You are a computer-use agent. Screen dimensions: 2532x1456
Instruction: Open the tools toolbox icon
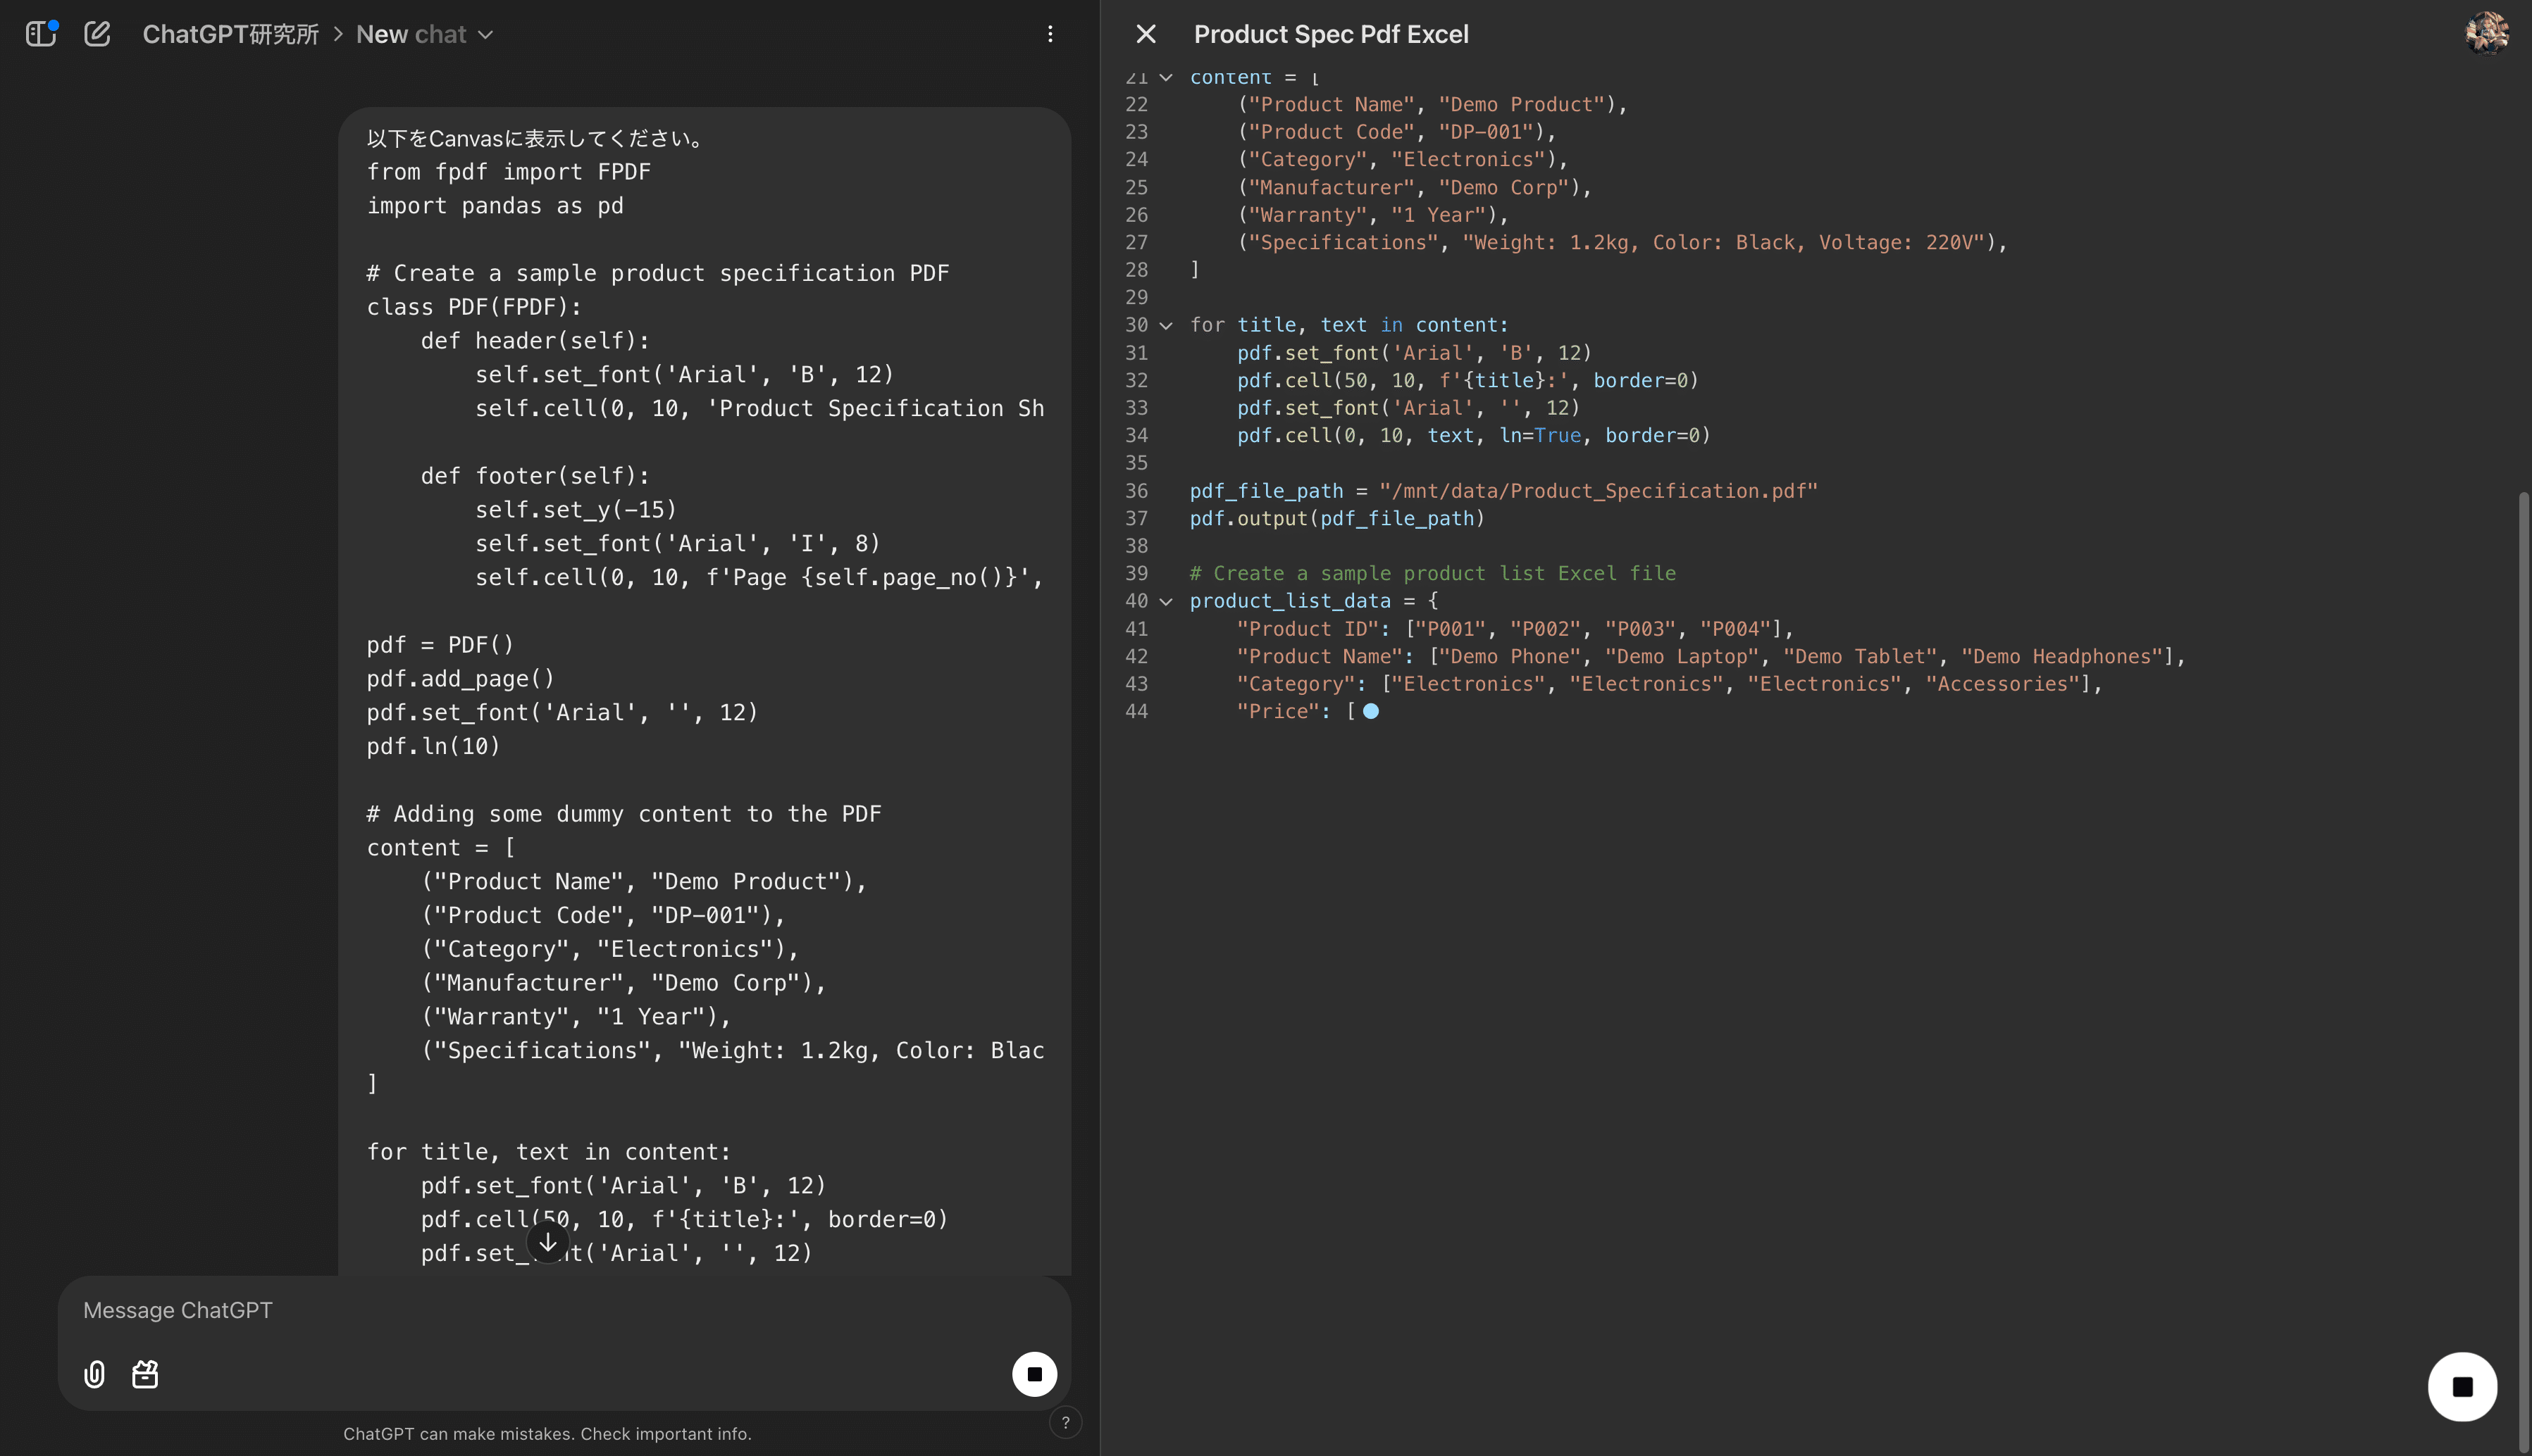(x=145, y=1374)
